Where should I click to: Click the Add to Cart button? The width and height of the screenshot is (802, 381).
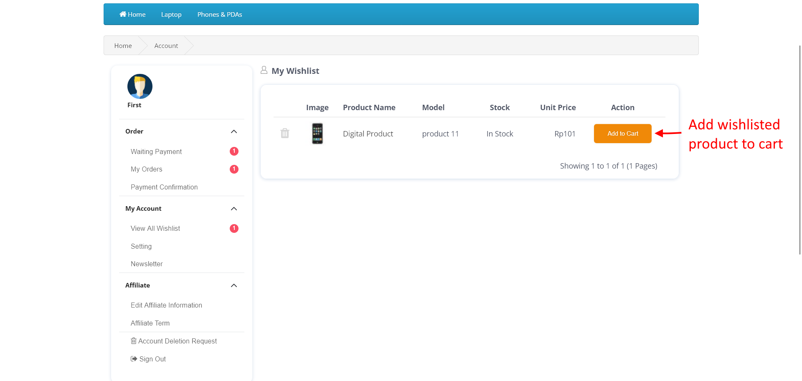[622, 133]
